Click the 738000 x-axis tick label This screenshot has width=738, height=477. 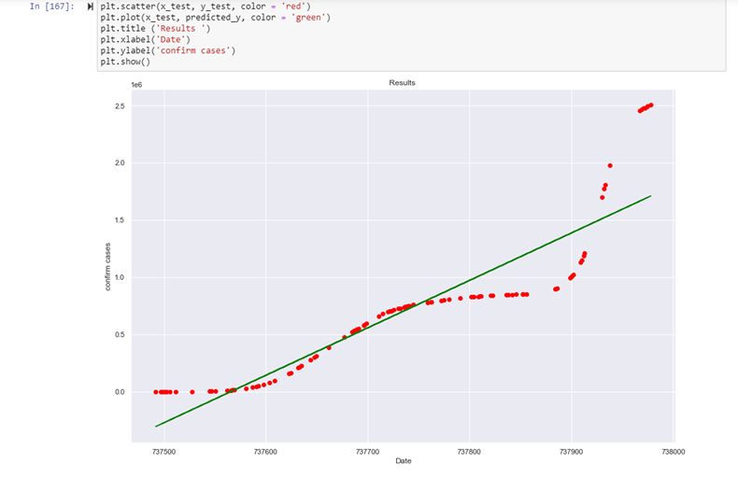pos(673,450)
